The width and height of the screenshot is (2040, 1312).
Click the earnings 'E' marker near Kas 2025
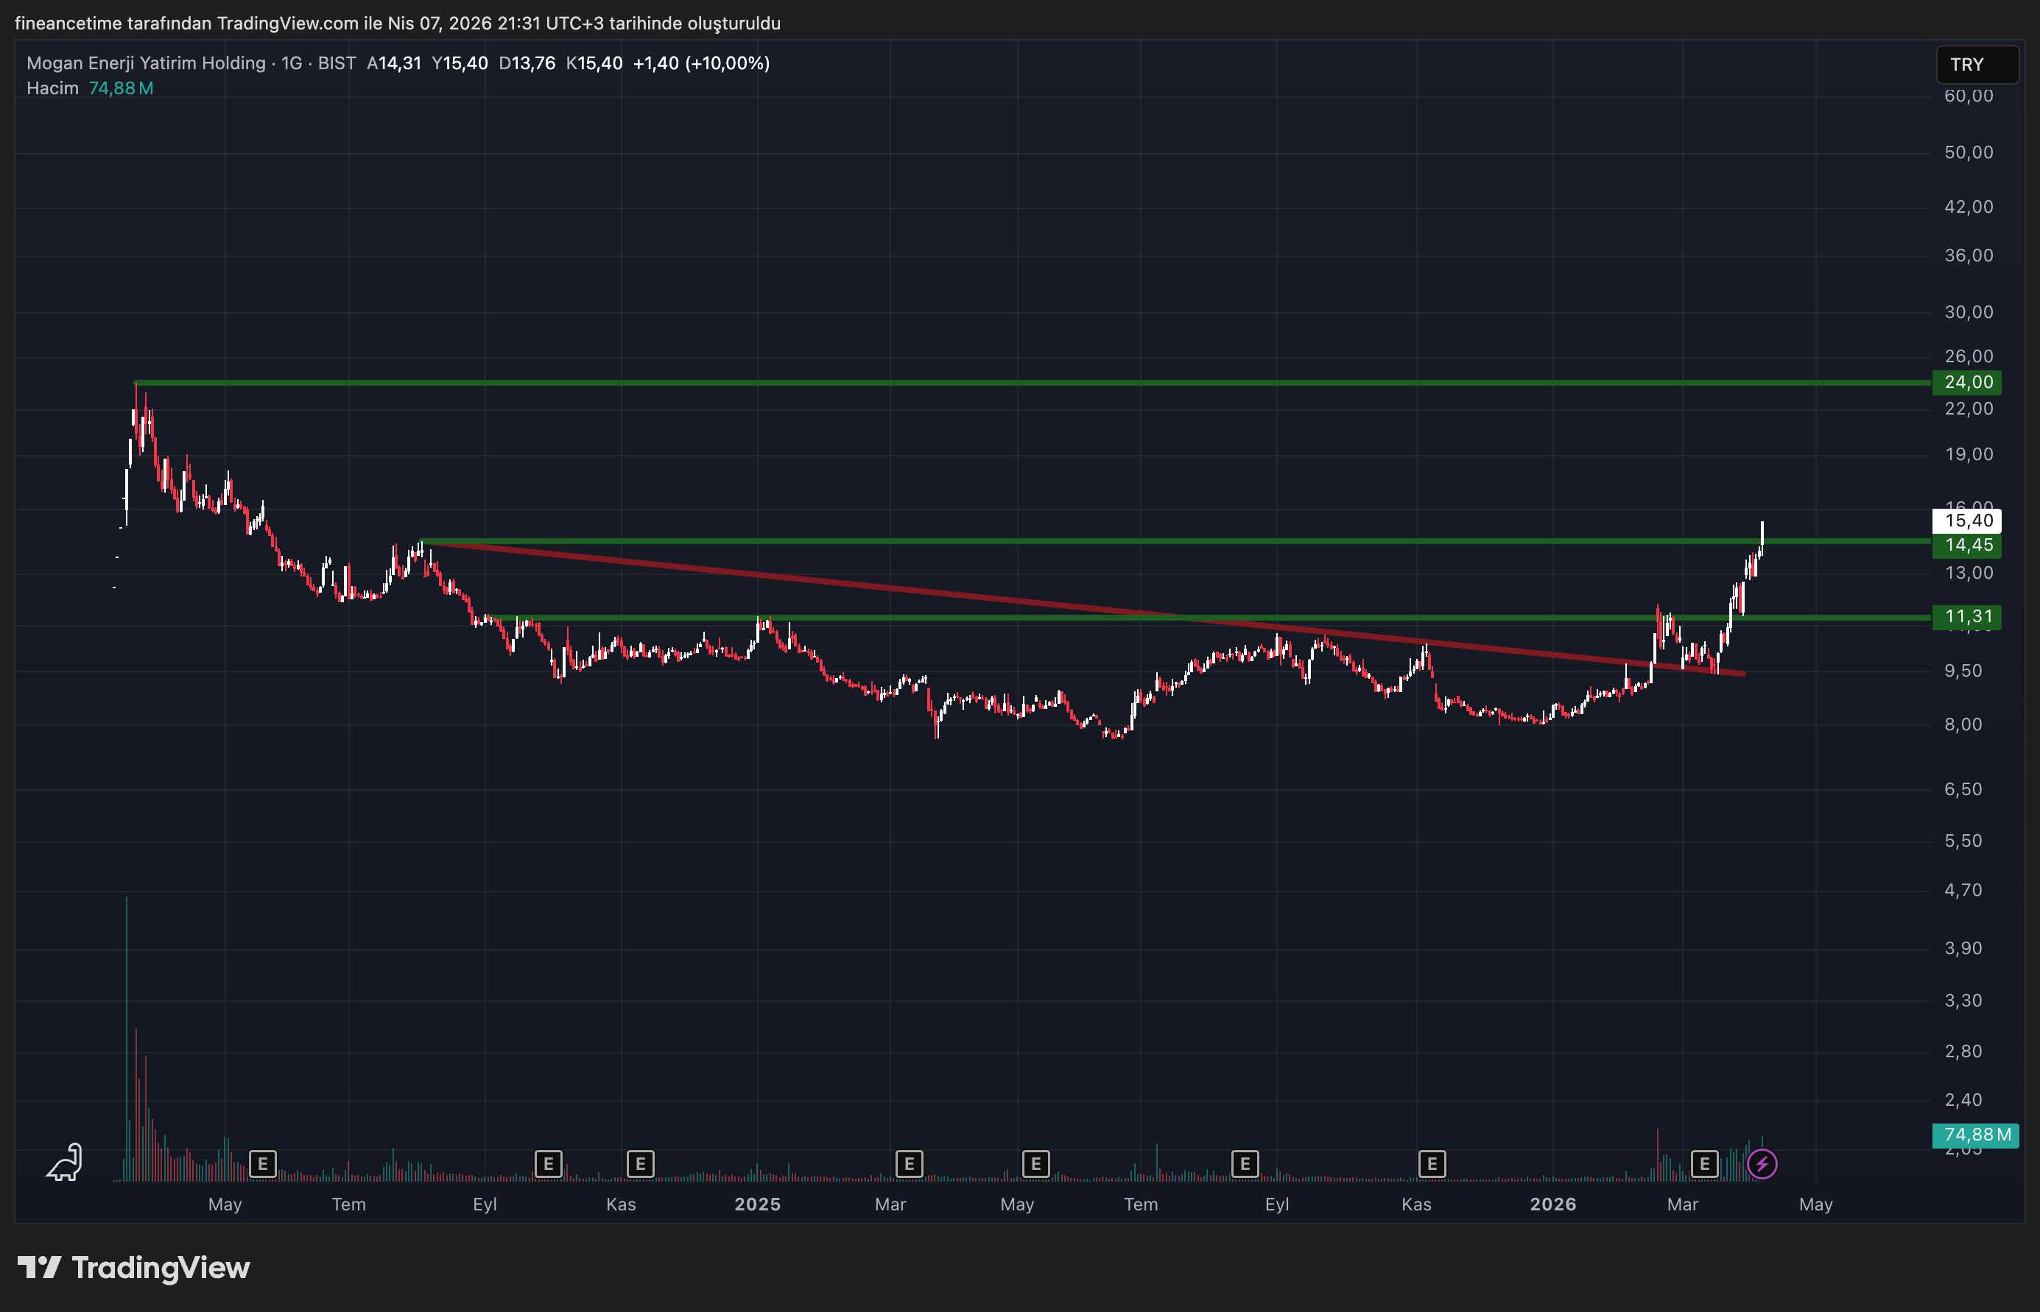[x=1432, y=1163]
